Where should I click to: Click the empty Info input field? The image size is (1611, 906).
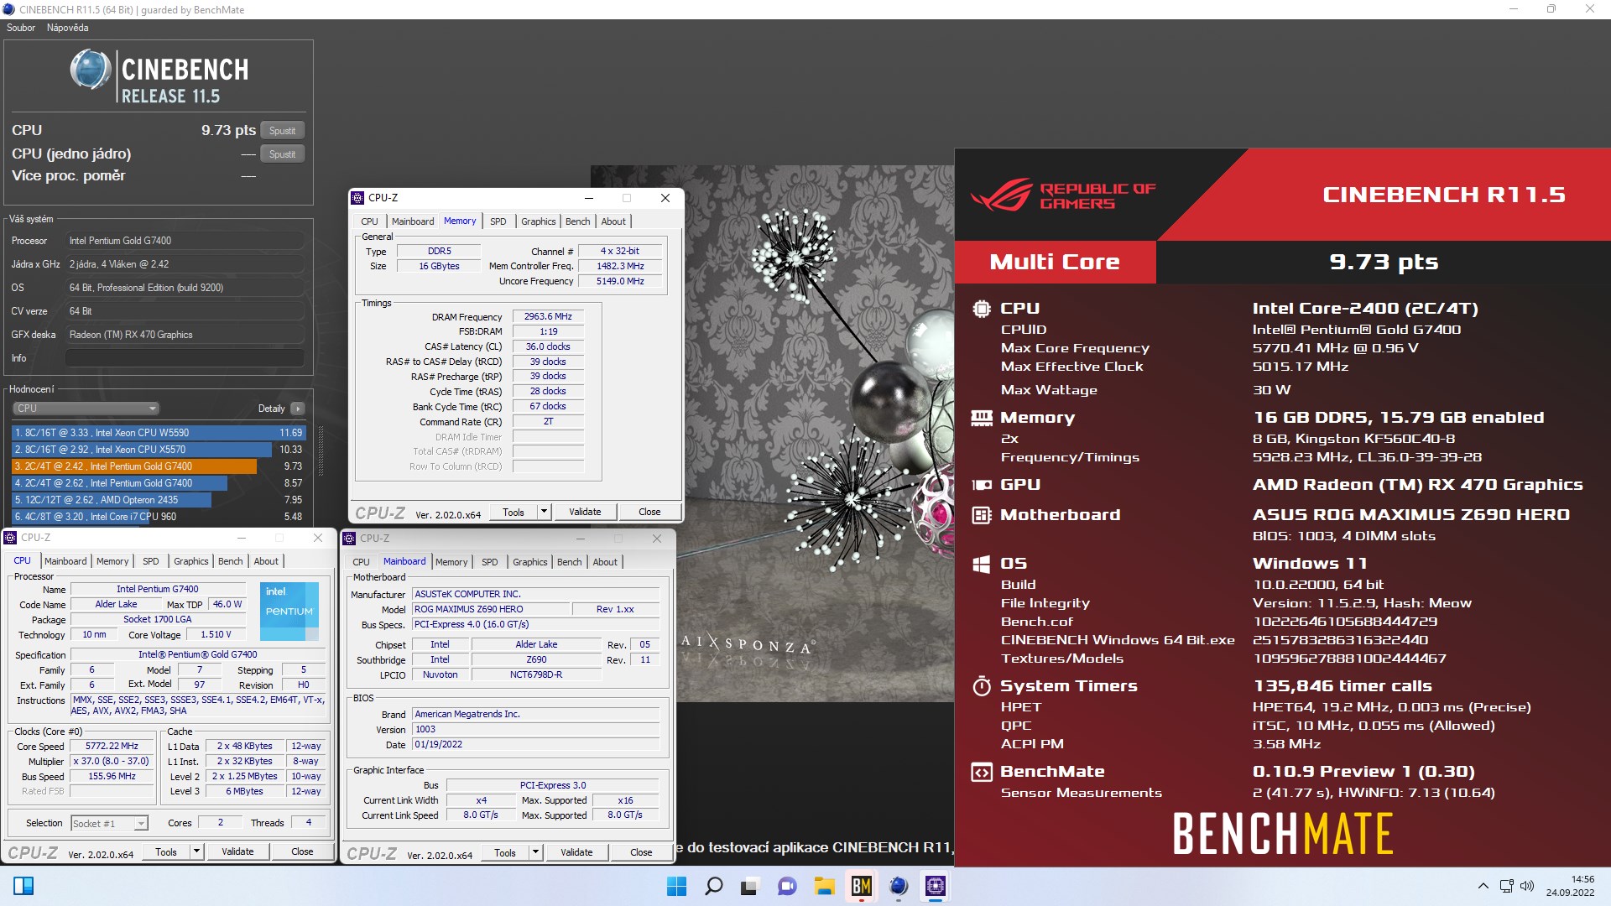(x=185, y=358)
